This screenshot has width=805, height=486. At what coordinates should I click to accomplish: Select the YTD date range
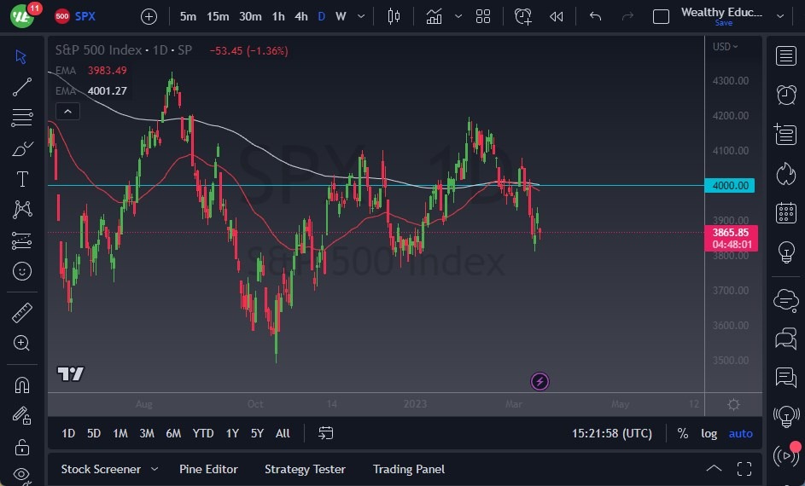pos(203,433)
